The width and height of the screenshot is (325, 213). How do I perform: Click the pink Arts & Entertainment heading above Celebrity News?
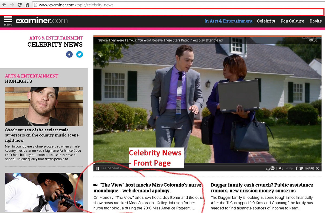[56, 38]
